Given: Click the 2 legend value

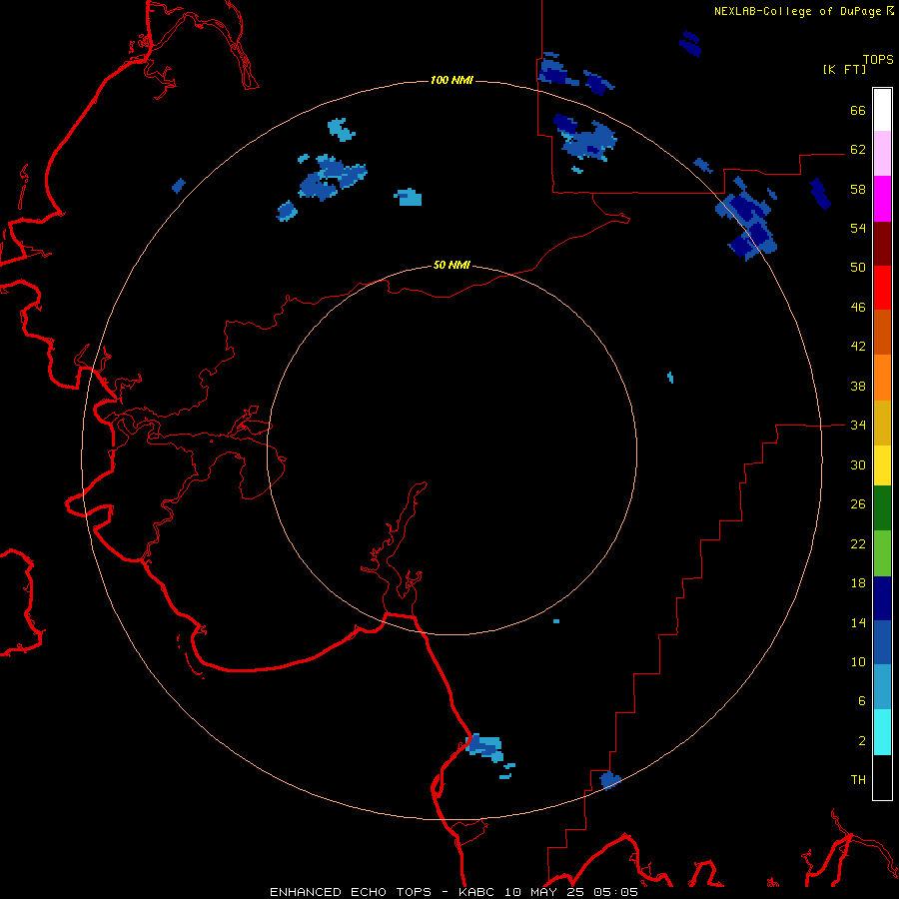Looking at the screenshot, I should coord(862,741).
